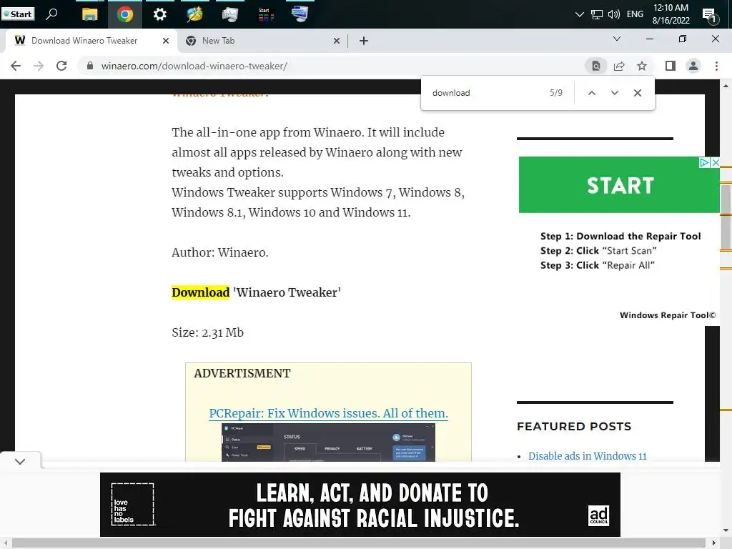Click the browser forward arrow

(39, 66)
